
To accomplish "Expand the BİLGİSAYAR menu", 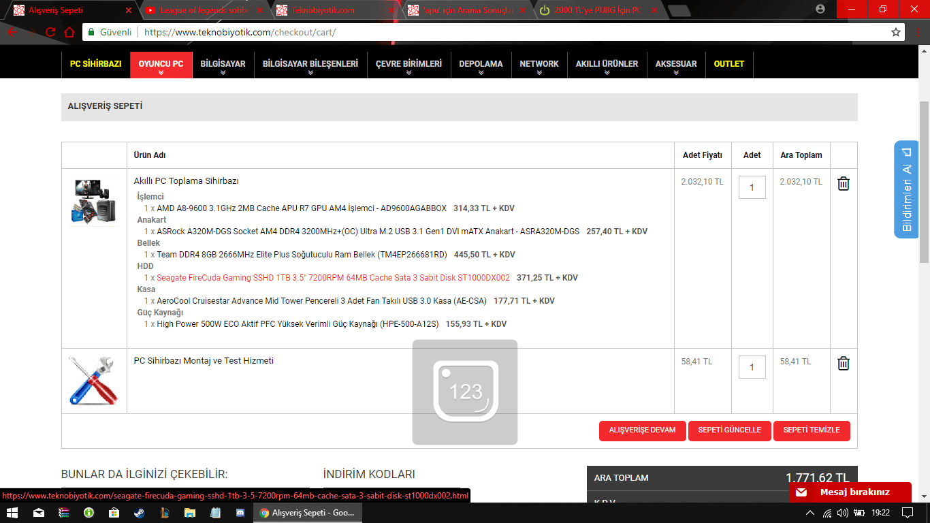I will 223,65.
